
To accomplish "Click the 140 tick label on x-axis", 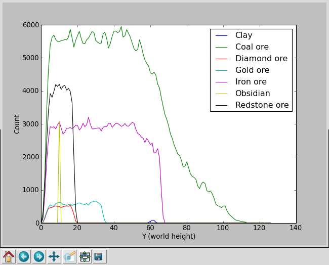I will (296, 228).
